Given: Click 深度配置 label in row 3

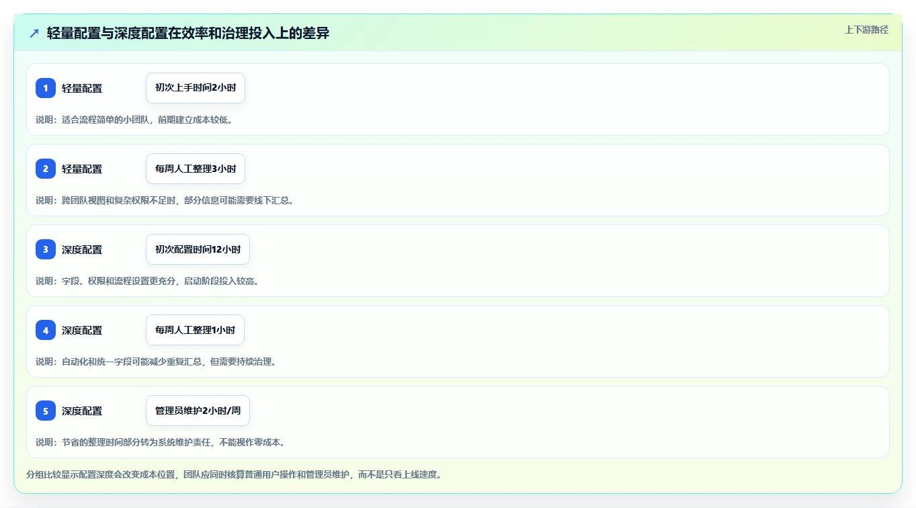Looking at the screenshot, I should (82, 250).
